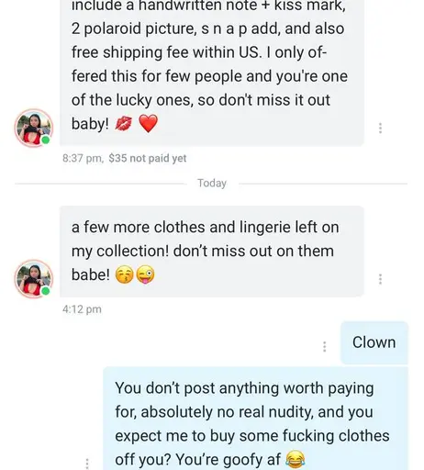Tap the sender avatar beside the babe! message
424x470 pixels.
point(34,279)
